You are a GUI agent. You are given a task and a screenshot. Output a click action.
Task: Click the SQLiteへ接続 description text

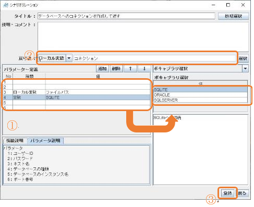click(167, 118)
